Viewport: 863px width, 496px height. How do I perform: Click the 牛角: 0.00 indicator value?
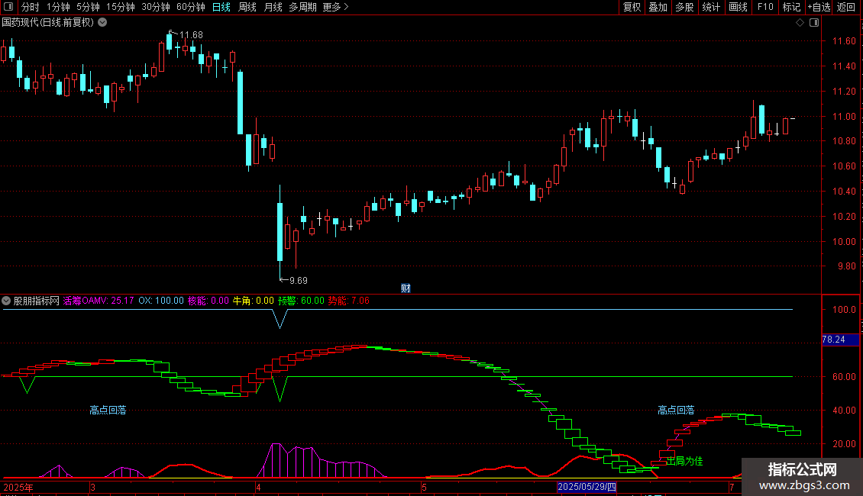pos(254,301)
